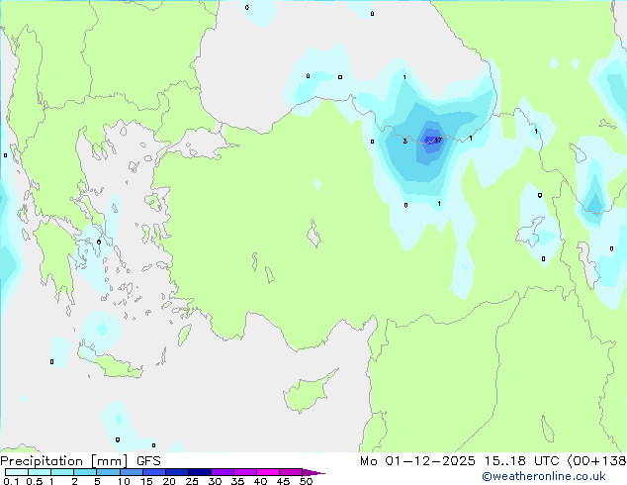Click the 'Mo 01-12-2025' date label
The width and height of the screenshot is (627, 485).
[417, 461]
